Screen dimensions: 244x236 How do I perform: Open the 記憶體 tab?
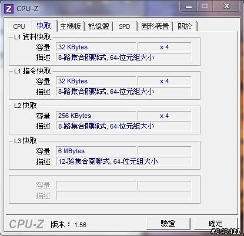pos(99,26)
